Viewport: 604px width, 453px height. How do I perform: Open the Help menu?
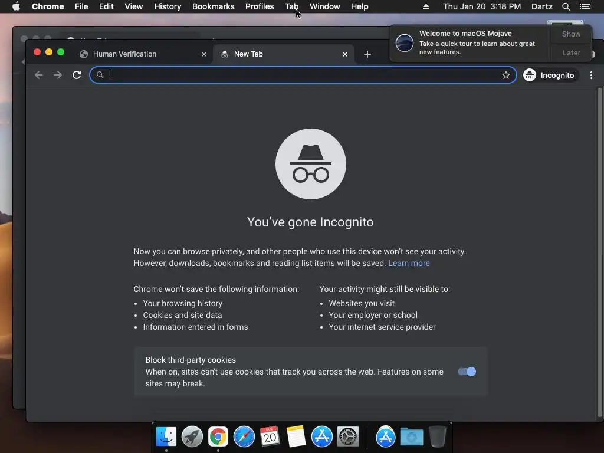pyautogui.click(x=359, y=6)
